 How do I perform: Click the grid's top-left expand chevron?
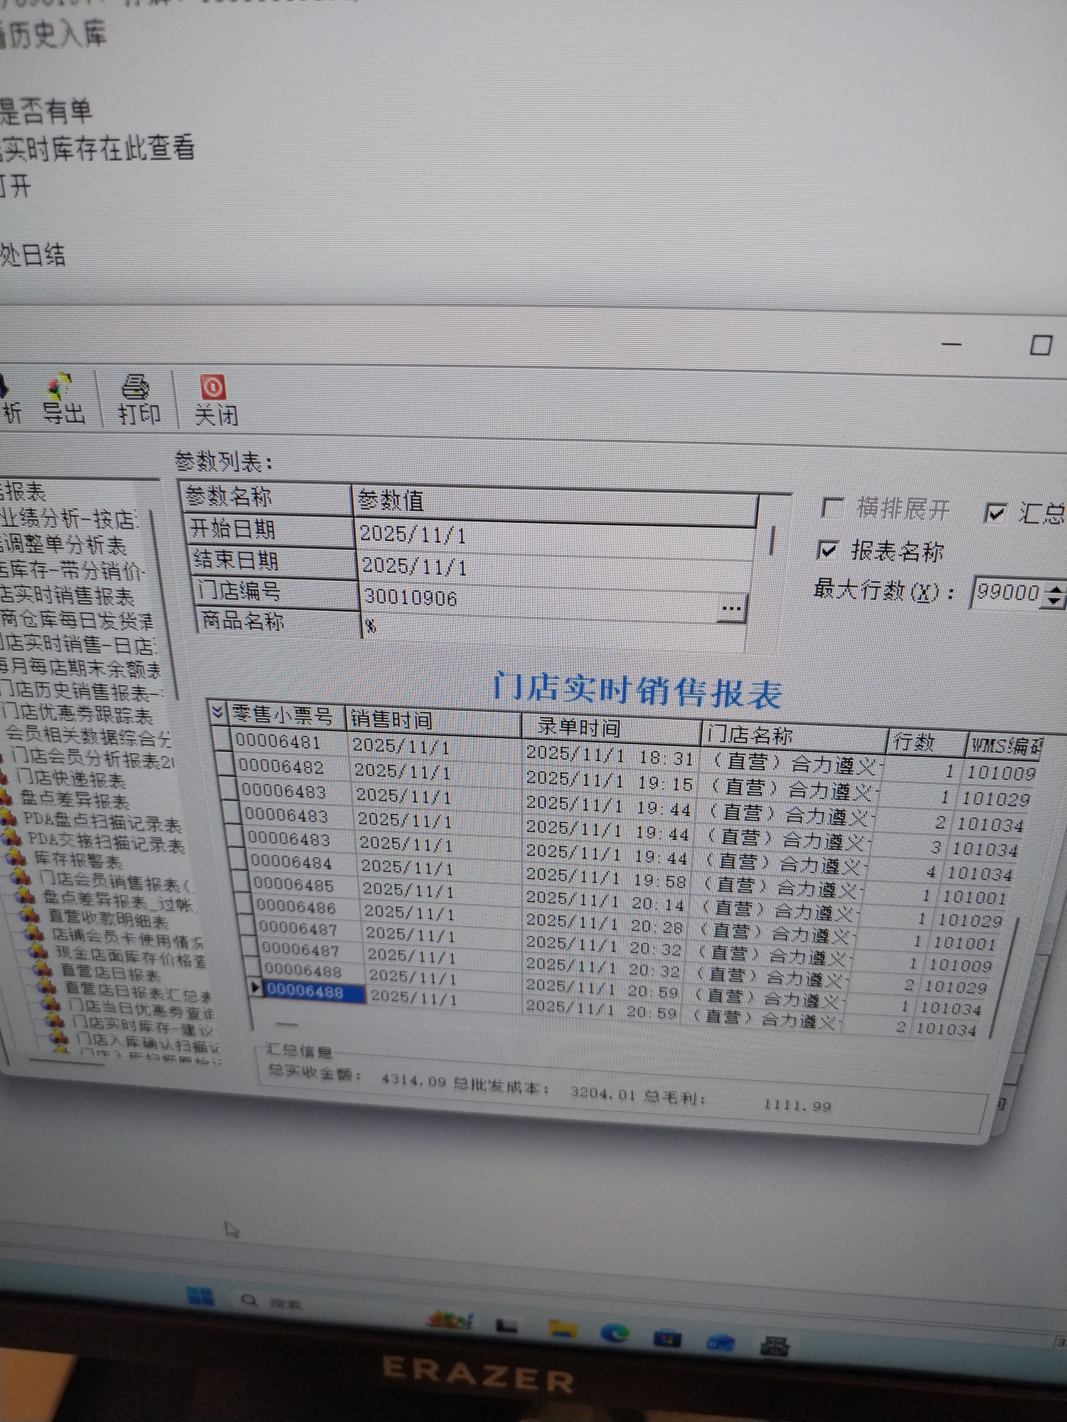[x=218, y=712]
